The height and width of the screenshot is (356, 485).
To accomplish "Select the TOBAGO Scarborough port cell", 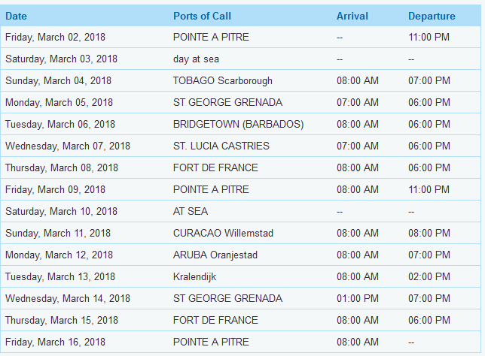I will click(223, 80).
